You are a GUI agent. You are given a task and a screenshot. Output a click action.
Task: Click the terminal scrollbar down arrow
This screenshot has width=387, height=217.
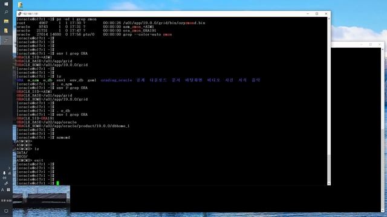point(329,183)
